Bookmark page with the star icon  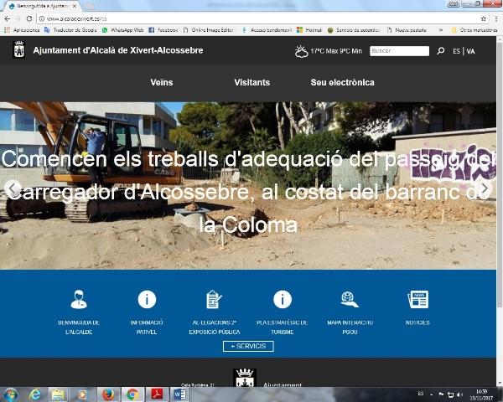pyautogui.click(x=484, y=18)
